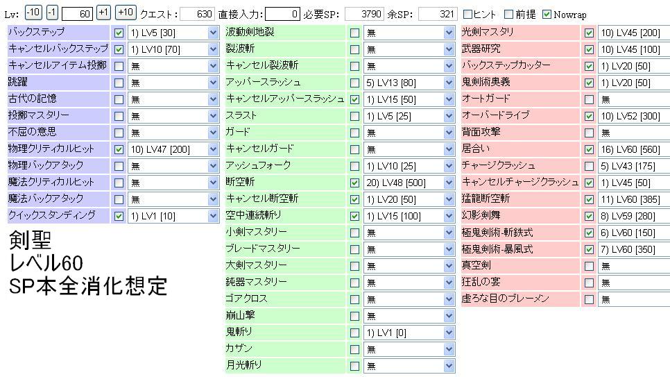Image resolution: width=670 pixels, height=377 pixels.
Task: Open the クイックスタンディング dropdown
Action: tap(173, 217)
